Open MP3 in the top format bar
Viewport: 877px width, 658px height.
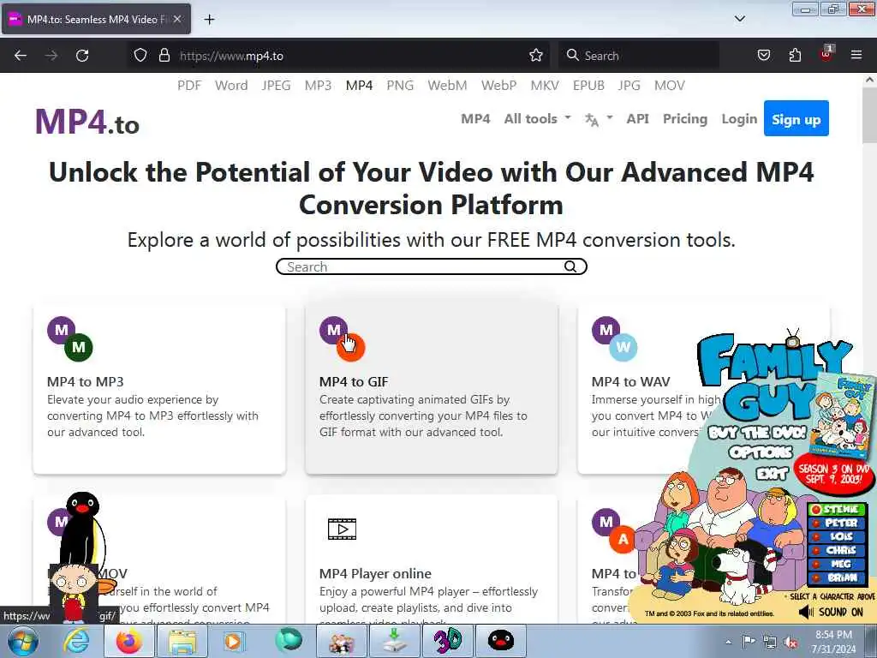pos(318,86)
